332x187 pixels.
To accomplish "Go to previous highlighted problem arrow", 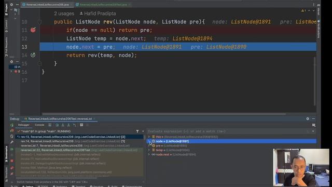I will click(x=309, y=10).
